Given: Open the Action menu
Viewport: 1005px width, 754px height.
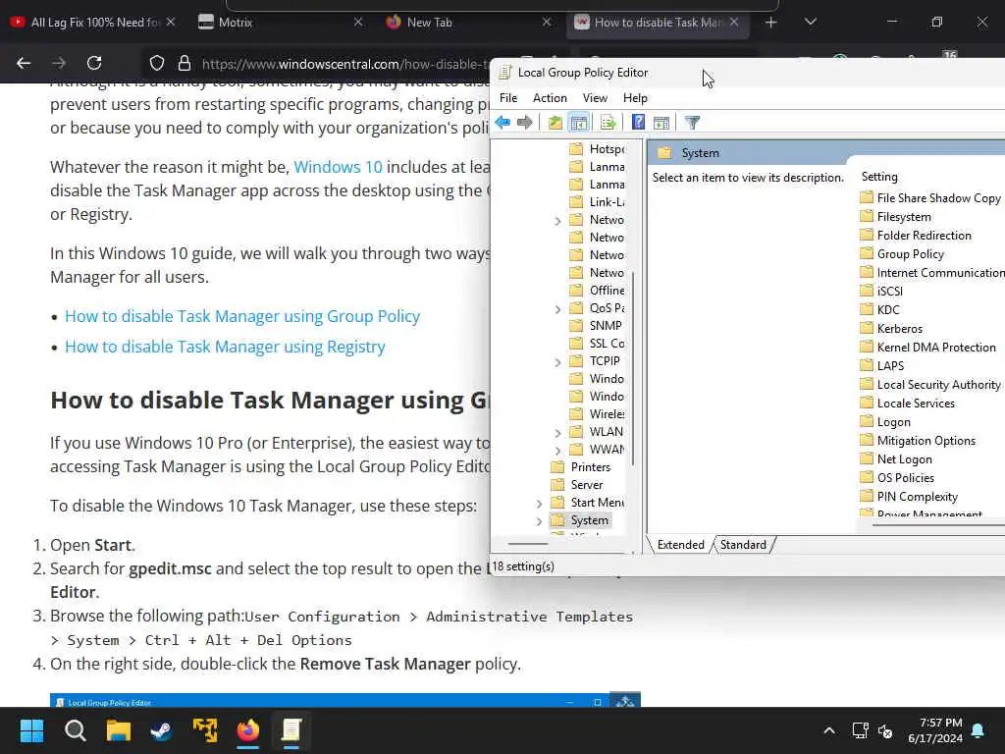Looking at the screenshot, I should tap(550, 98).
